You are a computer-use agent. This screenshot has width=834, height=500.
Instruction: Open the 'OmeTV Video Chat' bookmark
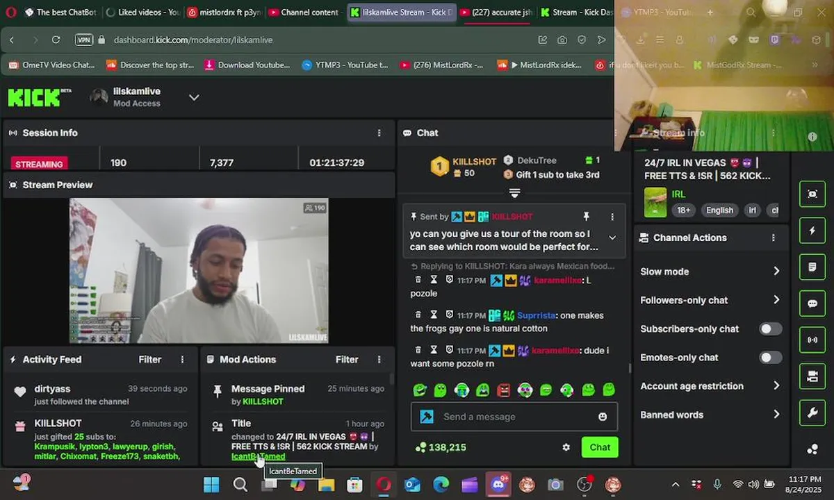click(x=52, y=65)
